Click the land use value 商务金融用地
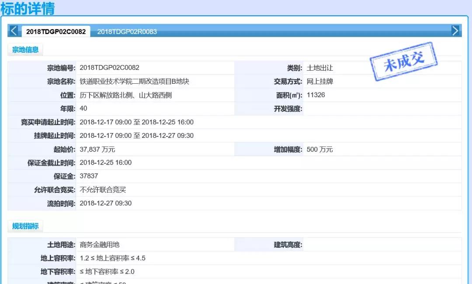472x284 pixels. tap(100, 245)
